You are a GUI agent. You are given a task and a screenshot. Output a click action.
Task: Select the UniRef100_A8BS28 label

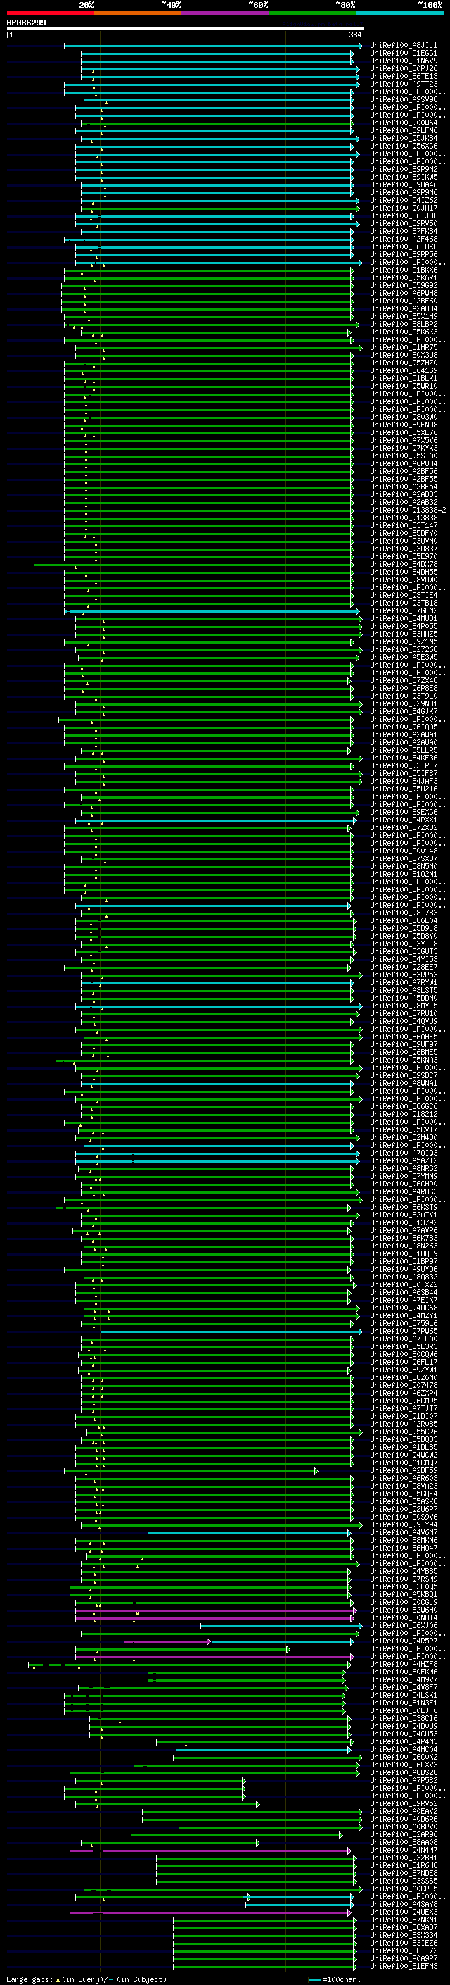point(404,1772)
